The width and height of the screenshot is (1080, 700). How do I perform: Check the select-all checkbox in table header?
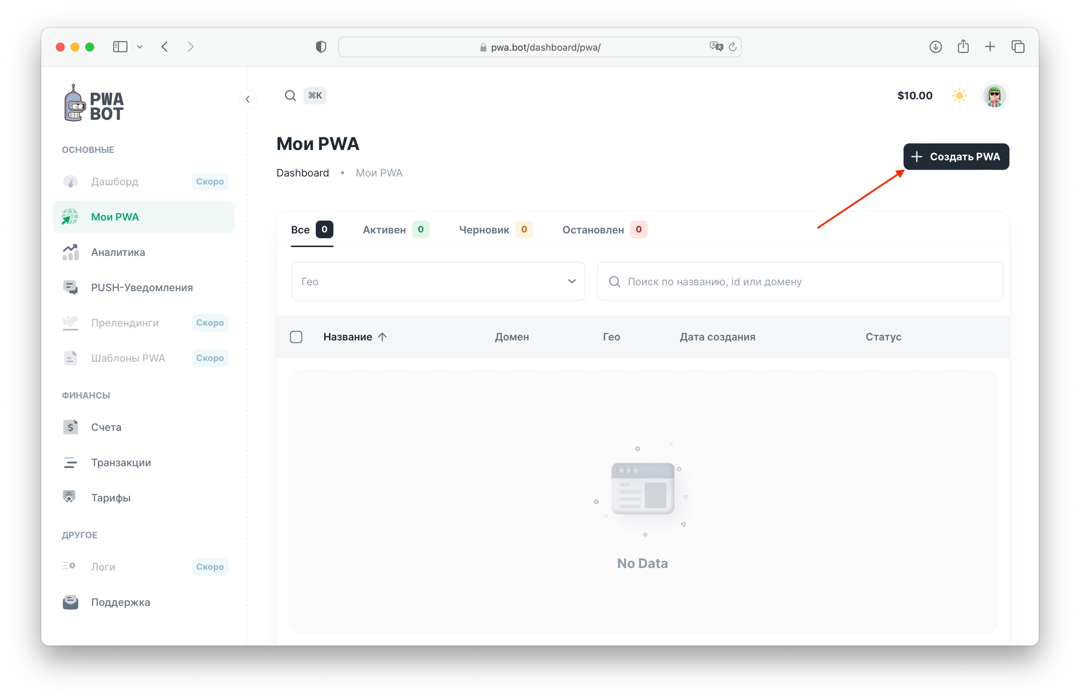click(296, 337)
